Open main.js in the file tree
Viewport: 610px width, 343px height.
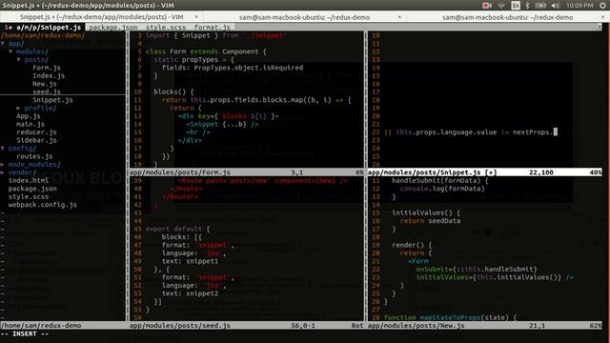point(30,124)
